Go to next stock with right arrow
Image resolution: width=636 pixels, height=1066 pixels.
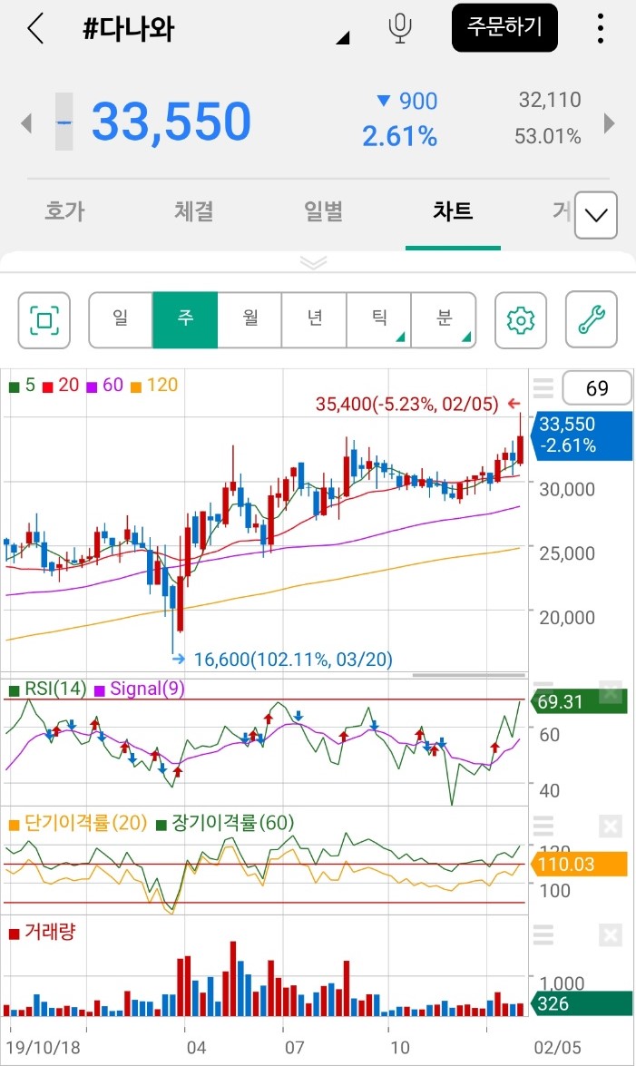[610, 123]
